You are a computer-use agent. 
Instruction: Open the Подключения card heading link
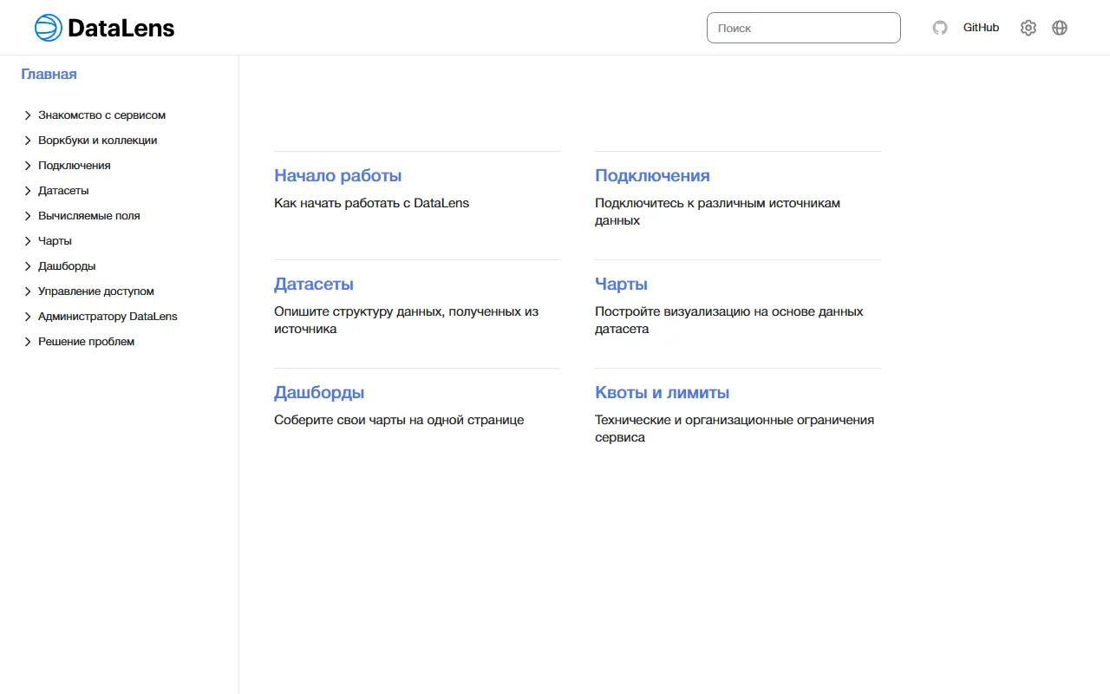pos(652,175)
